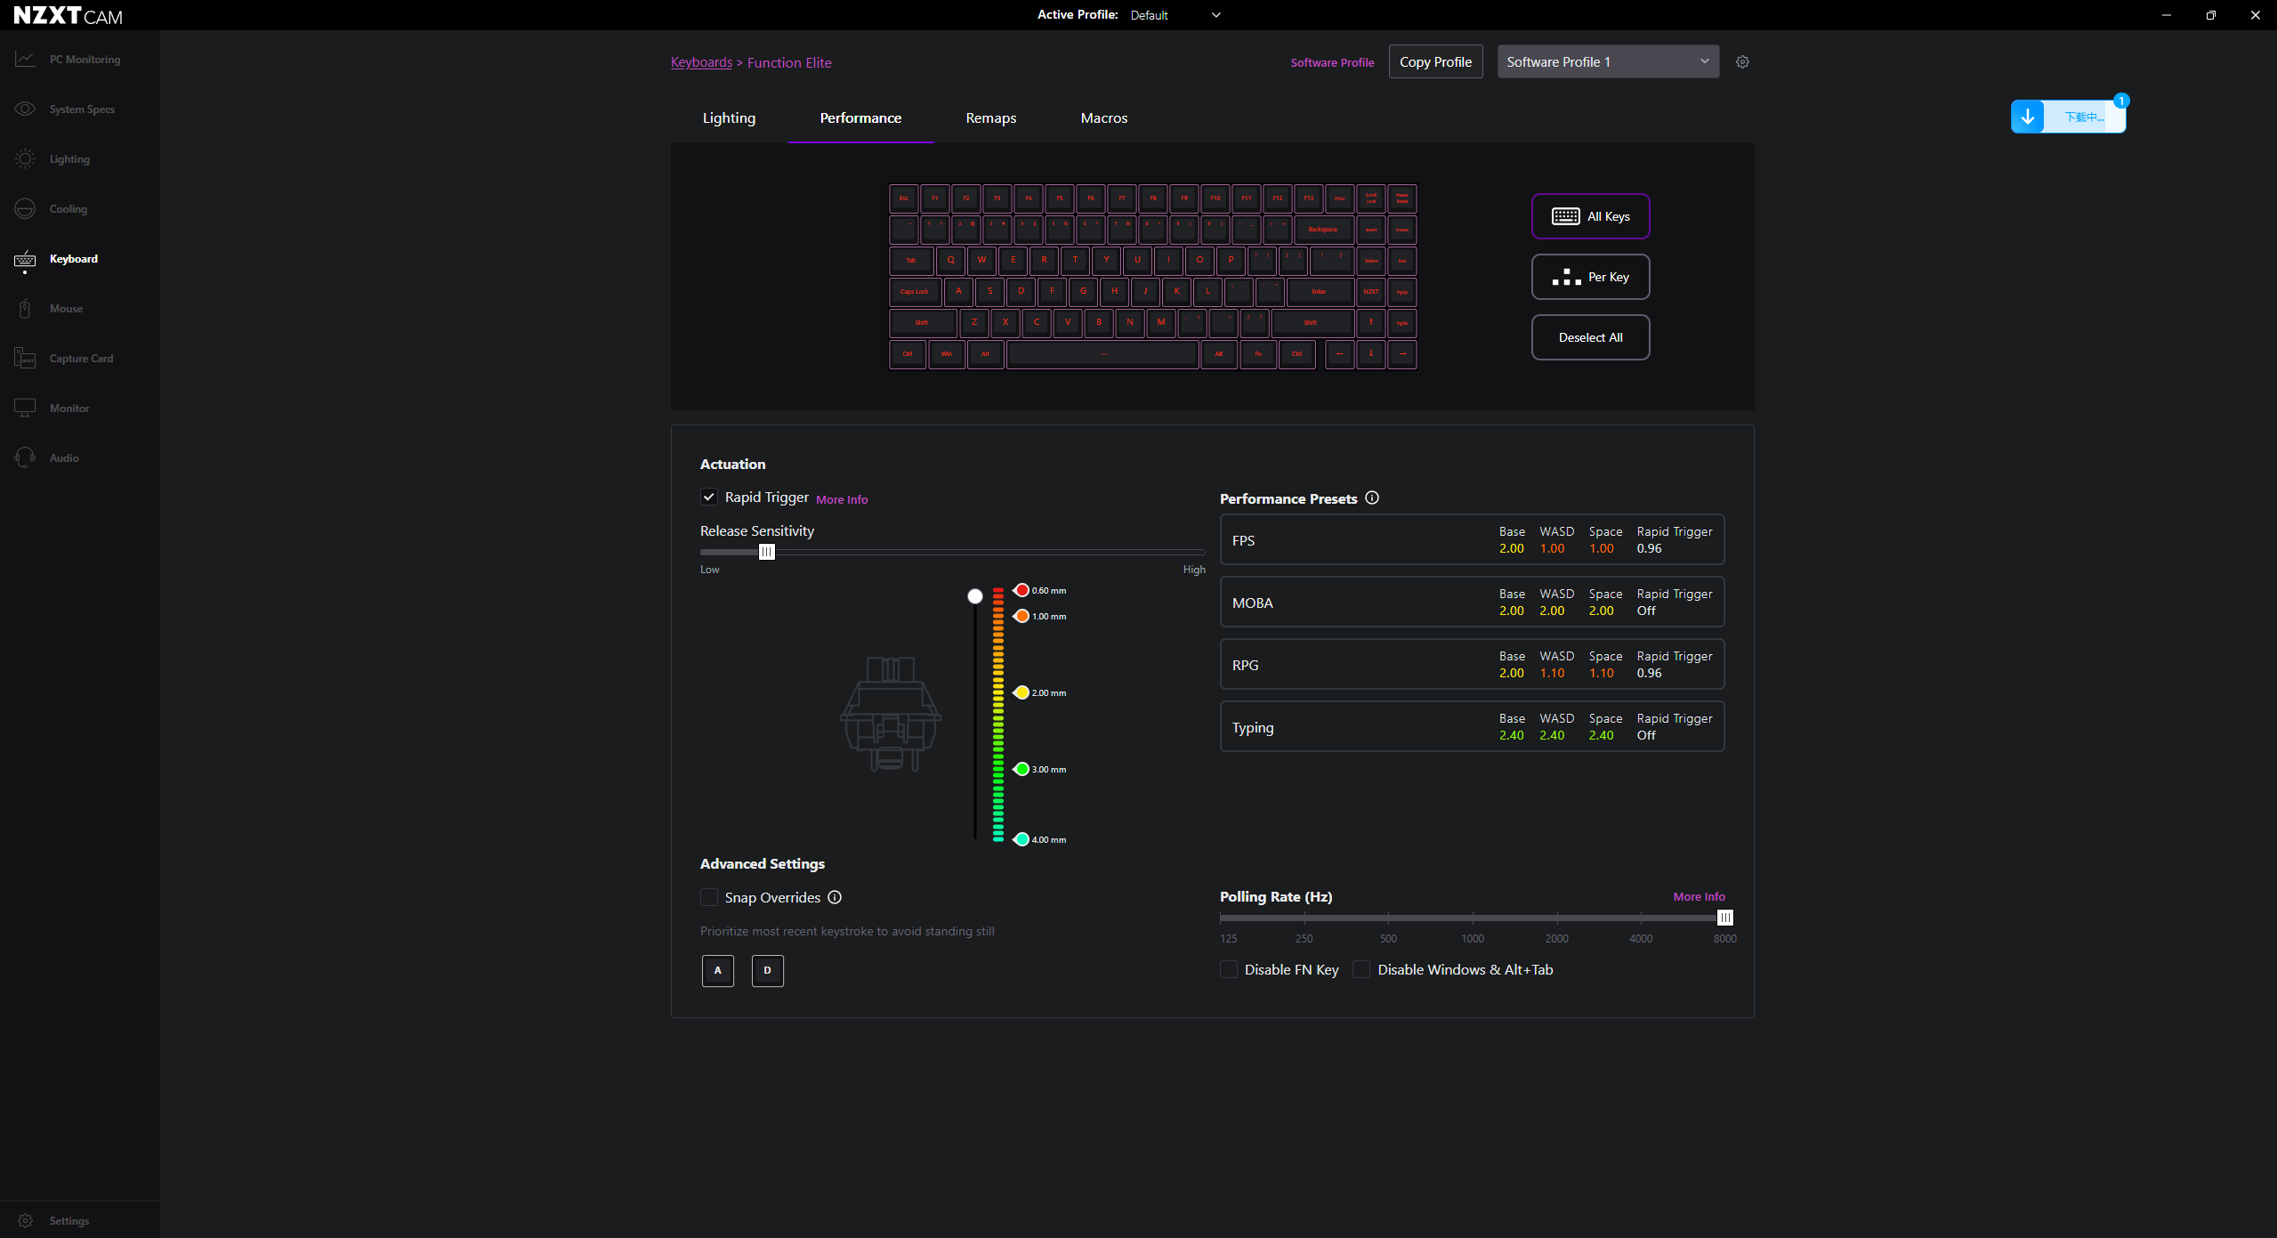This screenshot has height=1238, width=2277.
Task: Set polling rate to 1000 tick
Action: click(x=1473, y=918)
